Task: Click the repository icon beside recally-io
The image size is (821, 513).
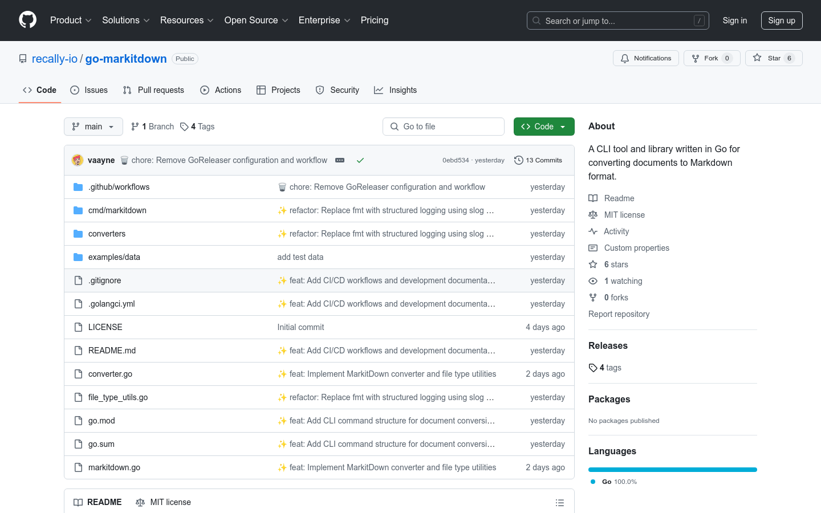Action: (x=23, y=59)
